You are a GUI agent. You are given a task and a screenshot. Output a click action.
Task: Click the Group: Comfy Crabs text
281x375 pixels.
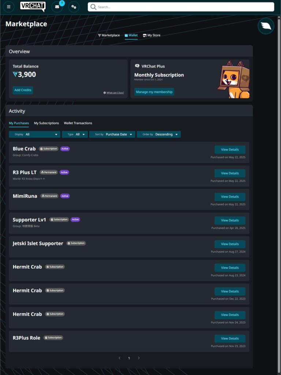pyautogui.click(x=26, y=155)
